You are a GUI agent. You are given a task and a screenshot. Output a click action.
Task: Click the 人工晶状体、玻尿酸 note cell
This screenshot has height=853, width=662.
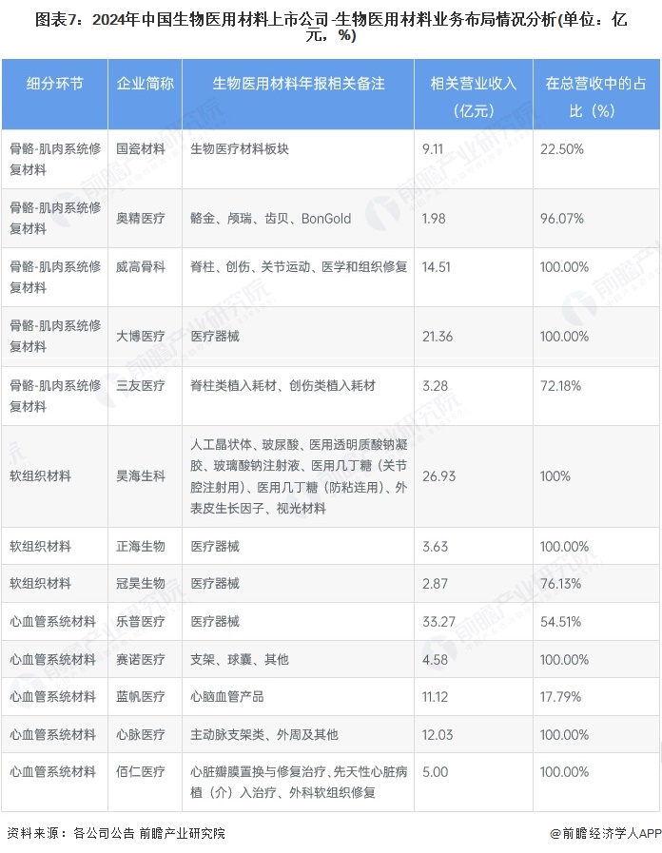(x=299, y=476)
